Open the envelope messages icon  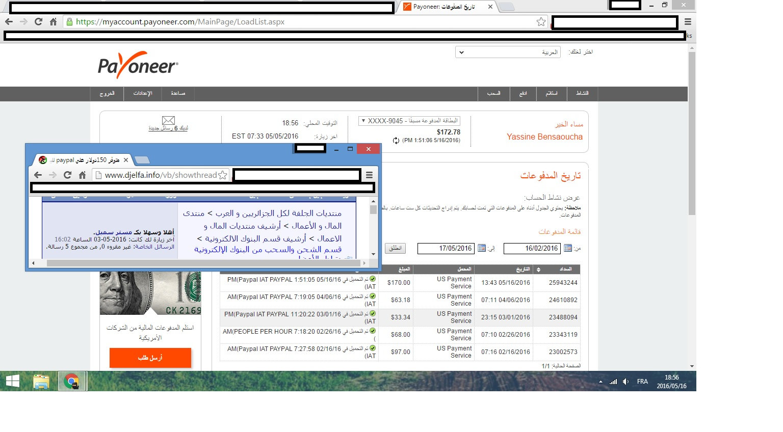[168, 120]
